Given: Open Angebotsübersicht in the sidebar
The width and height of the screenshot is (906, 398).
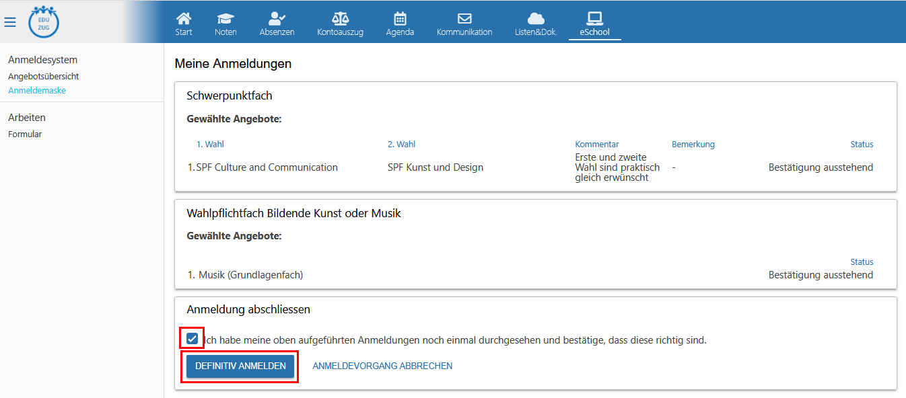Looking at the screenshot, I should [43, 77].
